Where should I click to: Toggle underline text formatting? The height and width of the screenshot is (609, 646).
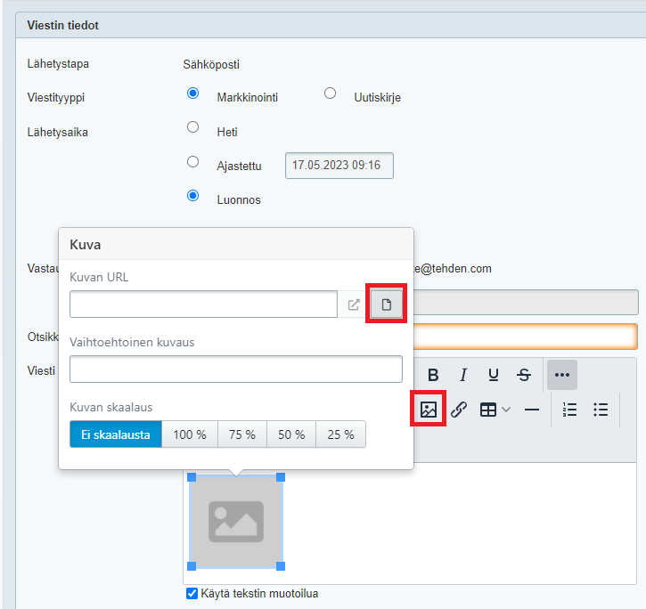[494, 375]
